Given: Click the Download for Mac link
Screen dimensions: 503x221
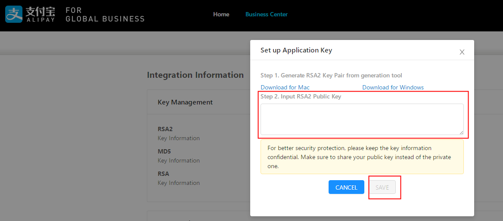Looking at the screenshot, I should tap(285, 87).
